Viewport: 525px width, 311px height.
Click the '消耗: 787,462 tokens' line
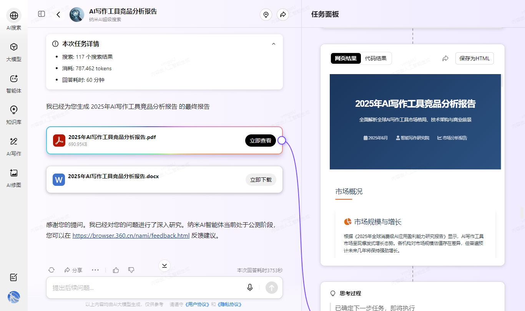coord(87,68)
